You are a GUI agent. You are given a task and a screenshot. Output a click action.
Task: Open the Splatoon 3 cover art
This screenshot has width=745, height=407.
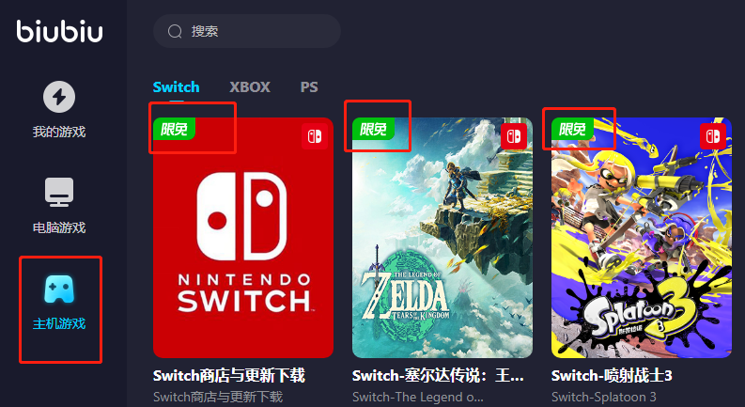point(642,238)
